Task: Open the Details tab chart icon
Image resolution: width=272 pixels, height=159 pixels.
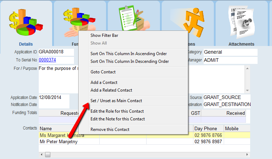Action: pos(26,22)
